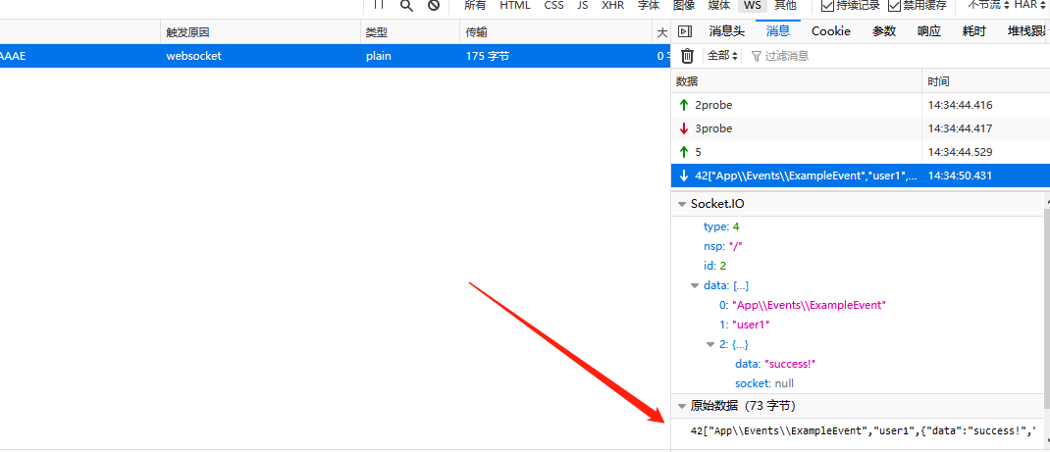
Task: Switch to the 响应 tab
Action: [x=929, y=30]
